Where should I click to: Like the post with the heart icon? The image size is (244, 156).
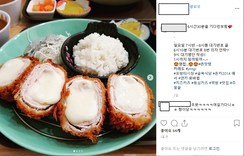pyautogui.click(x=164, y=123)
